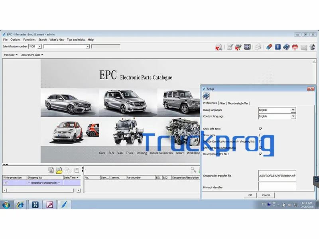The width and height of the screenshot is (319, 239).
Task: Open the MD mode dropdown
Action: tap(11, 55)
